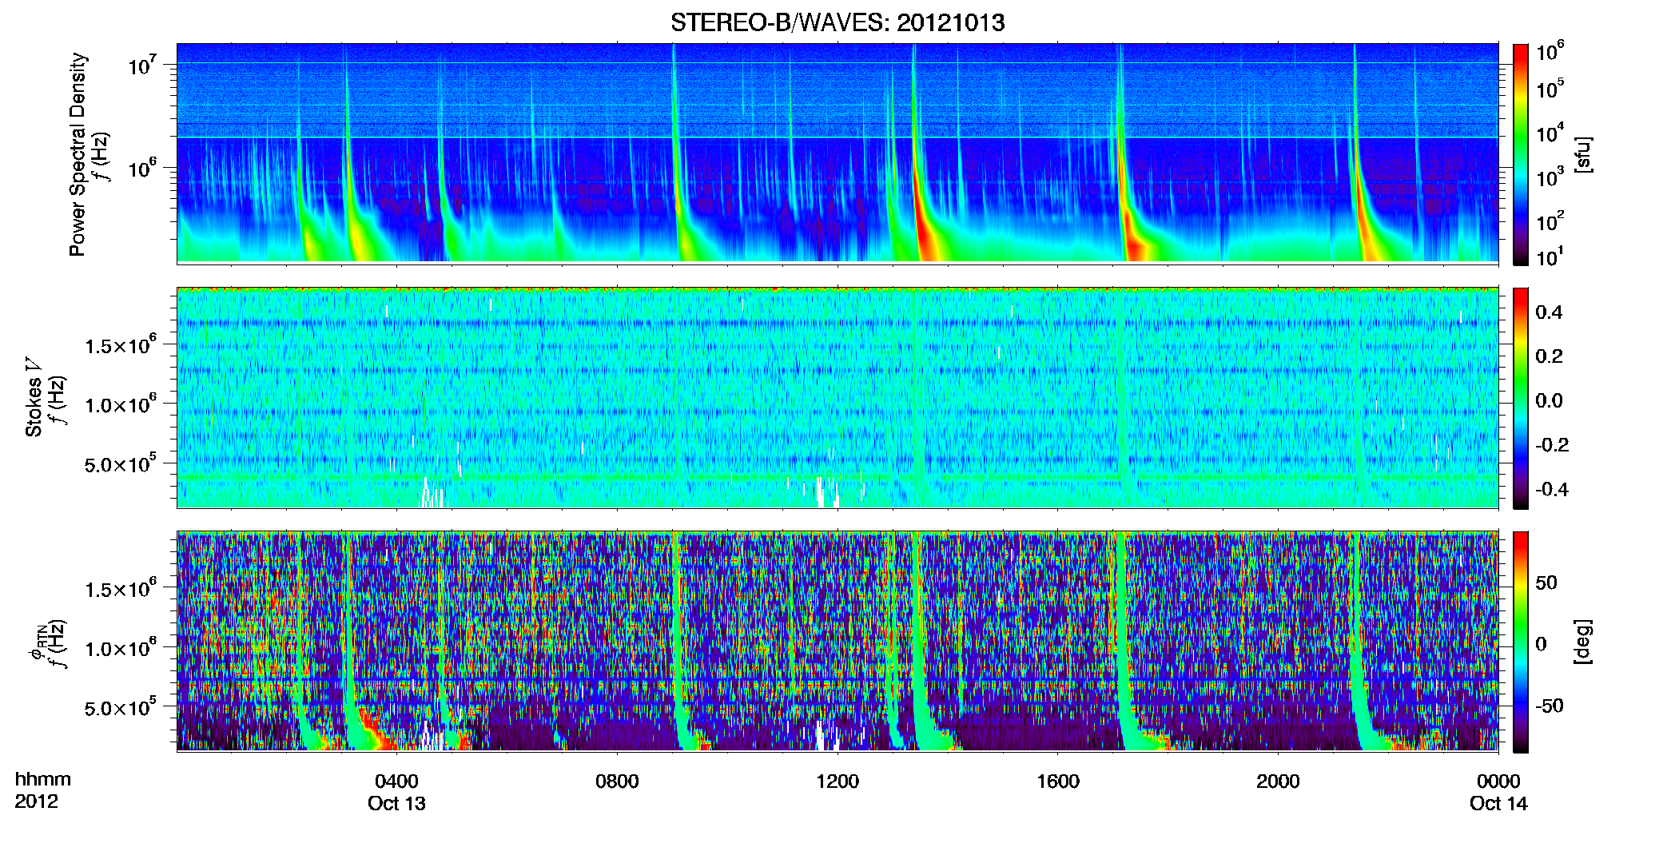This screenshot has width=1675, height=863.
Task: Click the 5.0×10^5 tick of Stokes V panel
Action: [x=121, y=463]
